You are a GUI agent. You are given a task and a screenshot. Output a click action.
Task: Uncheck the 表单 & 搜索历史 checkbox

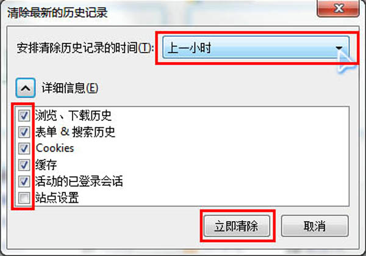(24, 132)
